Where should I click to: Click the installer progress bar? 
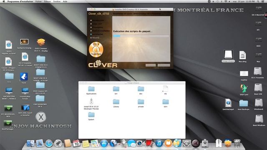click(141, 36)
